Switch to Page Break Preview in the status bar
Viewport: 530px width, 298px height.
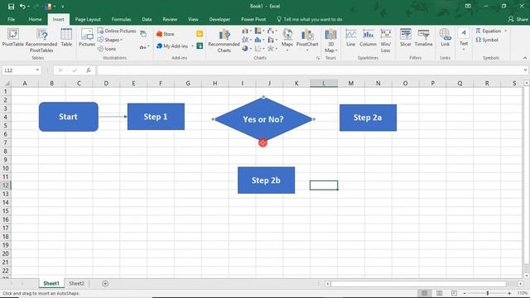click(x=454, y=293)
